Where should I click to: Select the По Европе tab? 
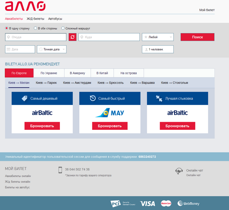pyautogui.click(x=19, y=73)
